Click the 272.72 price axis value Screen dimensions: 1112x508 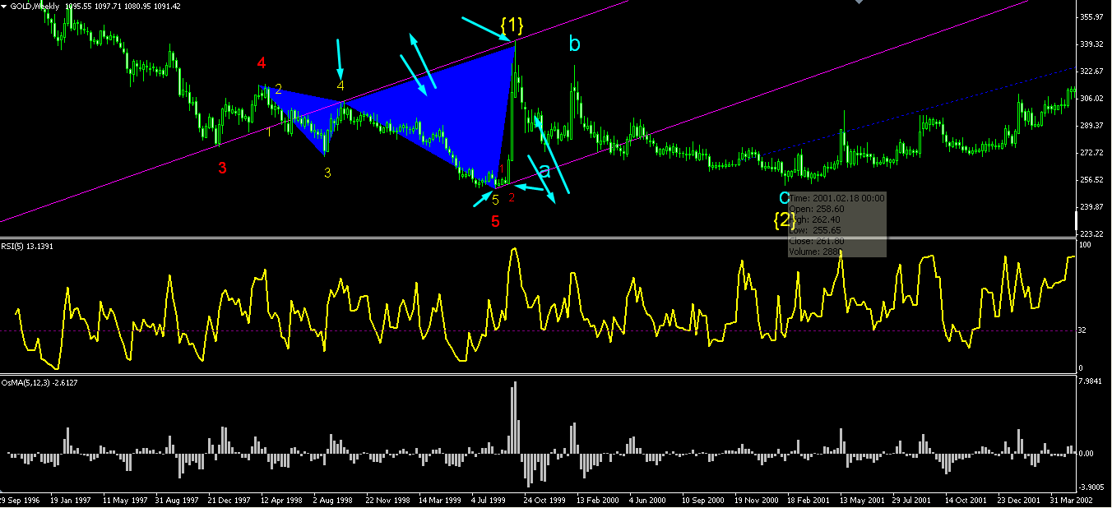pyautogui.click(x=1091, y=153)
